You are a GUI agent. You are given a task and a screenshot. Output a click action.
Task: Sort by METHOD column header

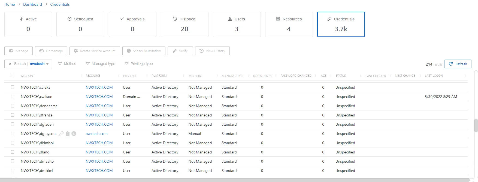click(195, 76)
